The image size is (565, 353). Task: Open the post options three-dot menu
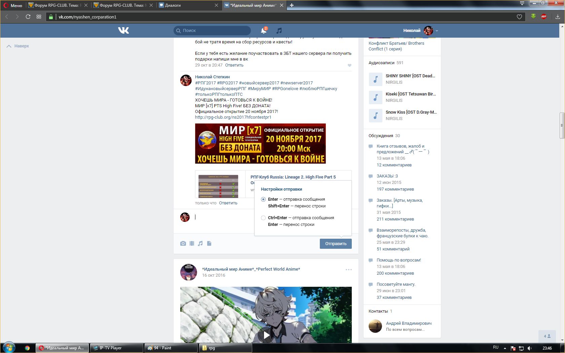(349, 270)
